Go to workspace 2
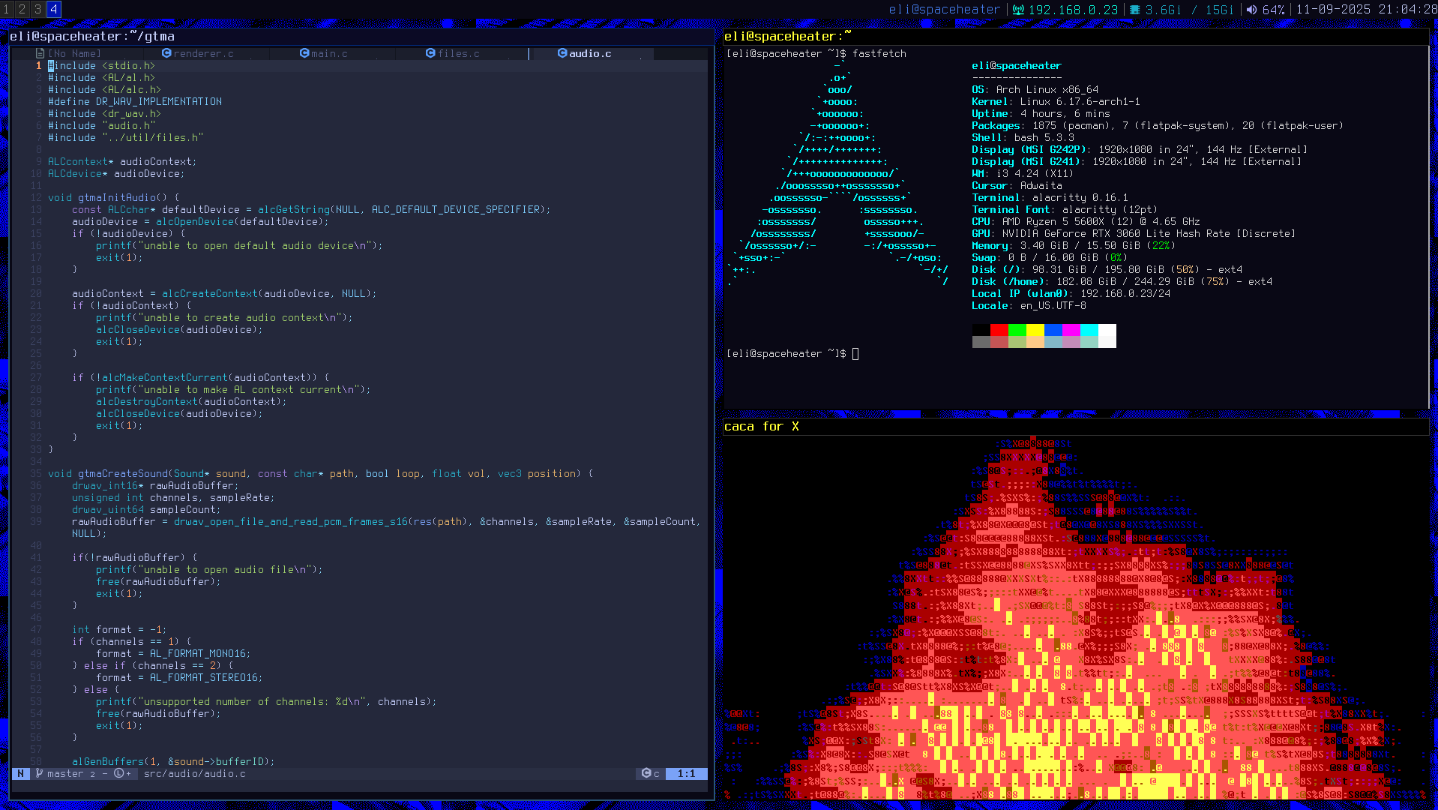 coord(22,9)
